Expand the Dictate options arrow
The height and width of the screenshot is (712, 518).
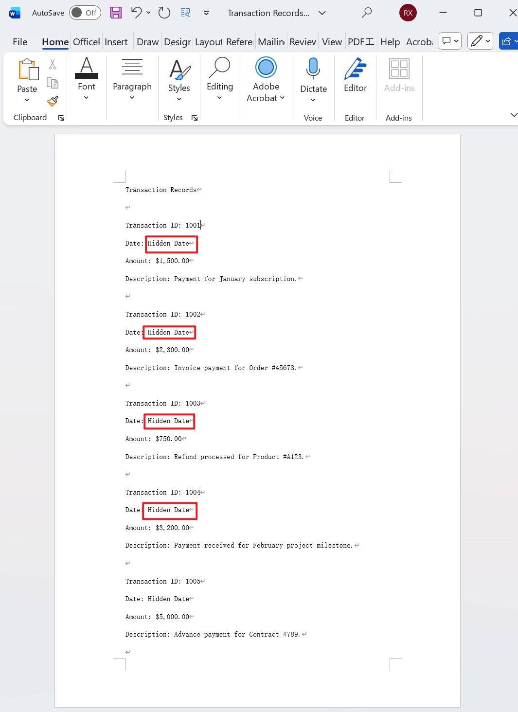click(x=313, y=100)
